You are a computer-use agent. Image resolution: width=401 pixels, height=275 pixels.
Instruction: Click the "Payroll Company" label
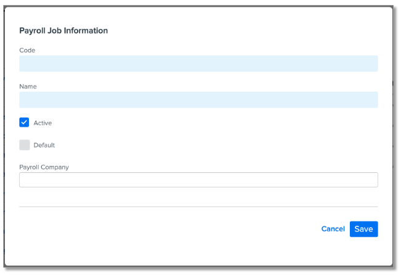click(x=44, y=167)
